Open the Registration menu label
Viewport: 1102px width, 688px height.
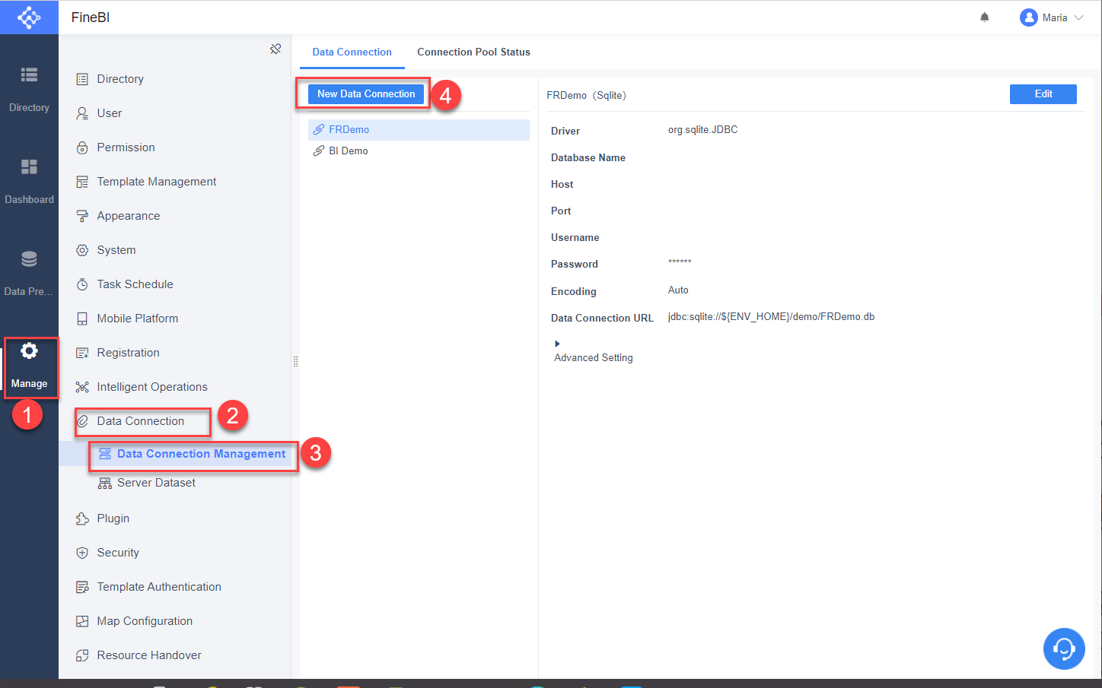pos(128,353)
